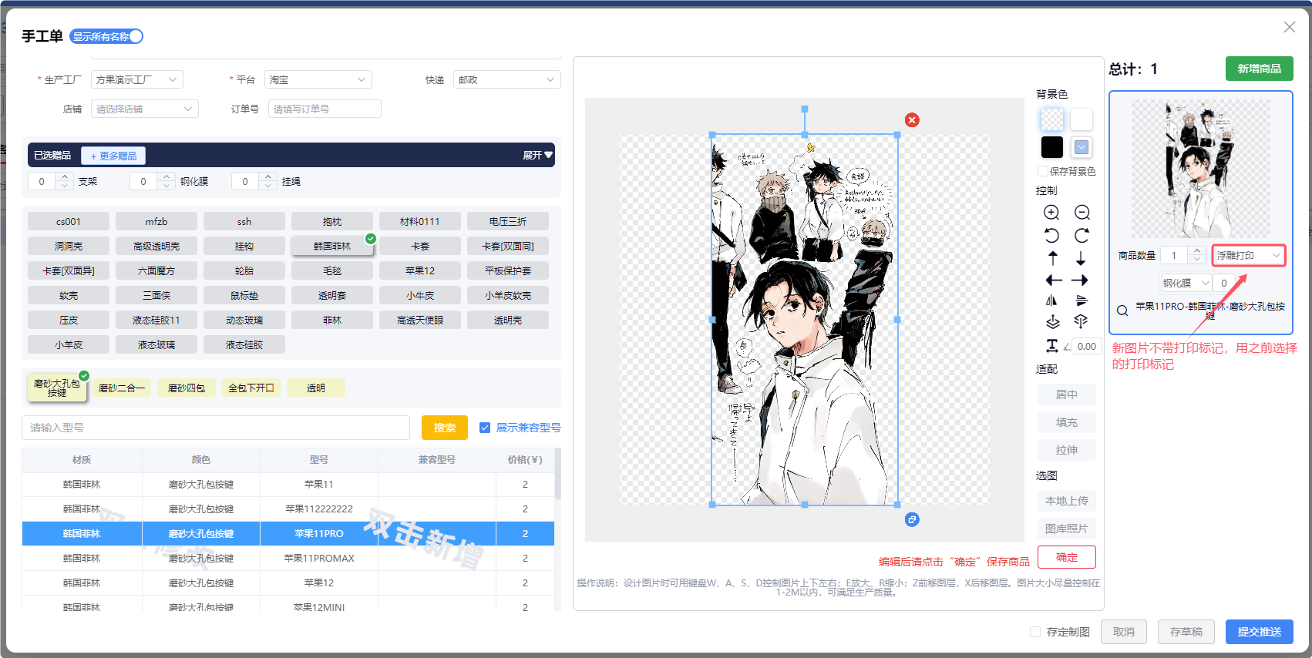This screenshot has width=1312, height=658.
Task: Expand the 已选赠品 section with 展开
Action: [537, 155]
